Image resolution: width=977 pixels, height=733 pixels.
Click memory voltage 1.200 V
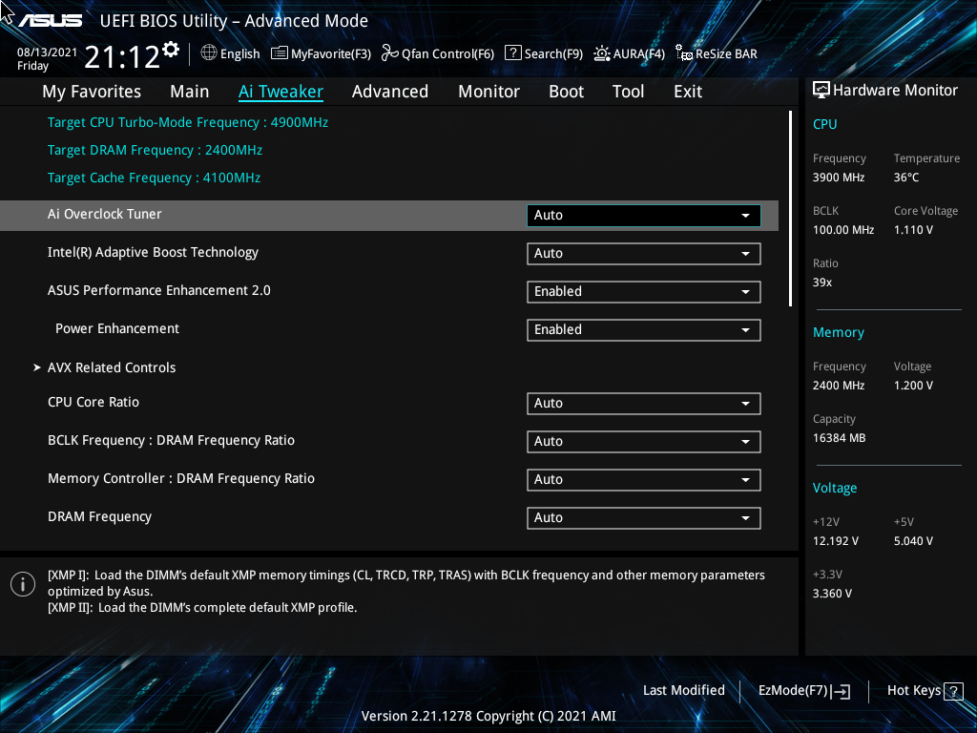(913, 386)
